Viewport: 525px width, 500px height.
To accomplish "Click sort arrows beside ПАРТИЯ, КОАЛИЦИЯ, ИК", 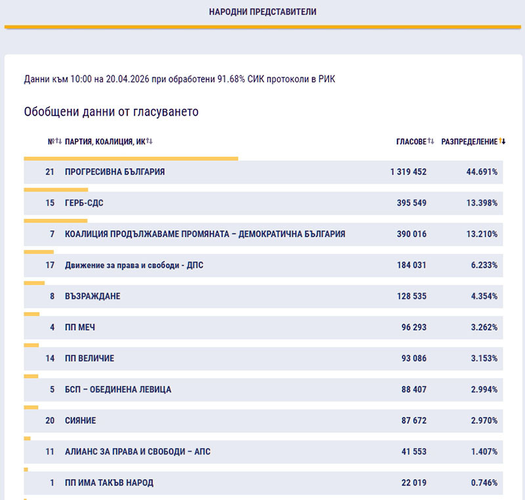I will pos(149,141).
